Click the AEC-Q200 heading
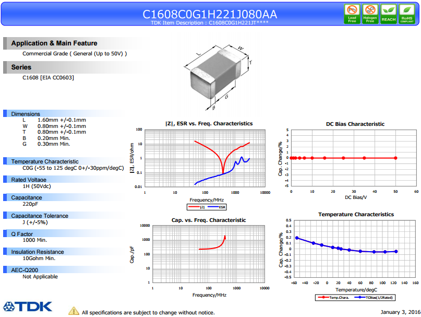The height and width of the screenshot is (317, 421). pos(25,270)
